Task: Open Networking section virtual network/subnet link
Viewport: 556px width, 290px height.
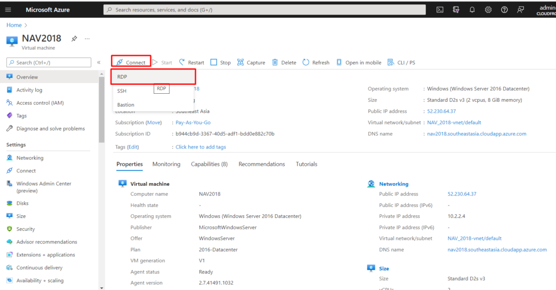Action: coord(475,239)
